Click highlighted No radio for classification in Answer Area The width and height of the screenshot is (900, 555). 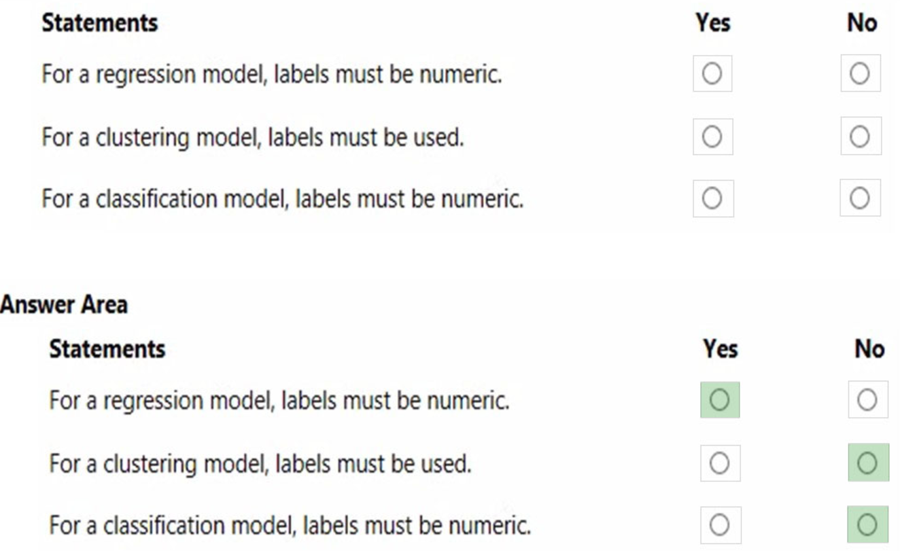867,524
